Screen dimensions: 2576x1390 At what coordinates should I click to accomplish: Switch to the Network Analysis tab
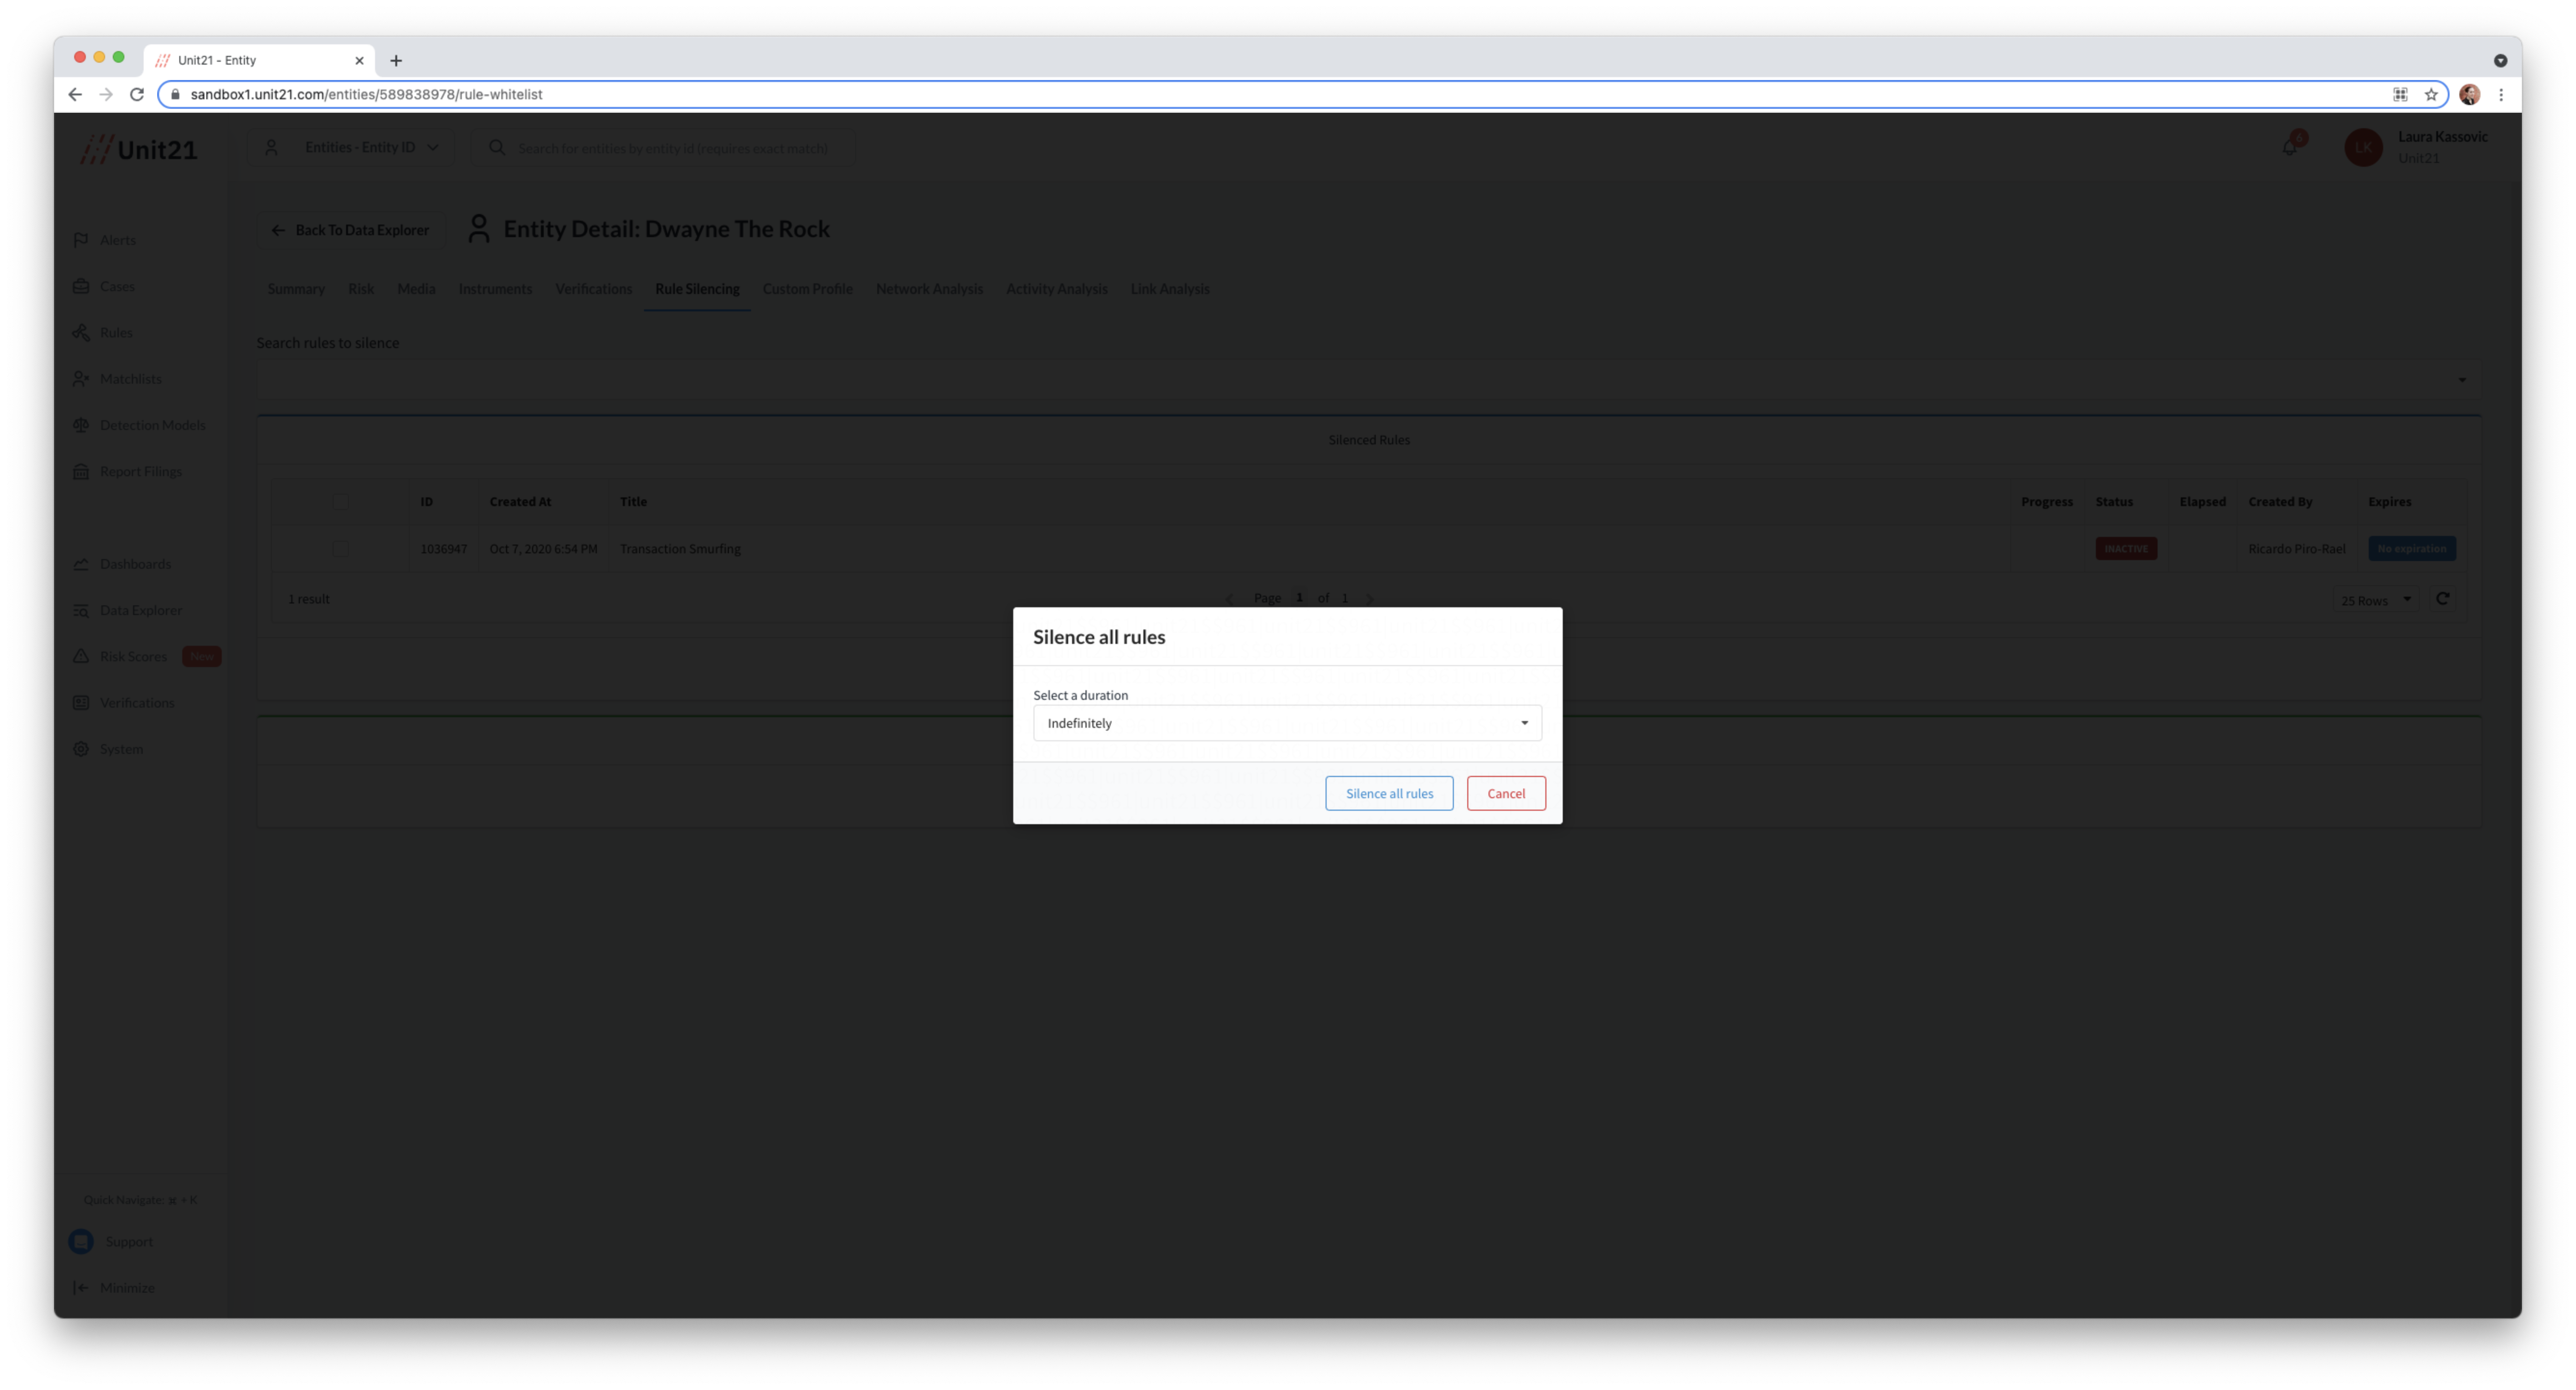[x=929, y=289]
